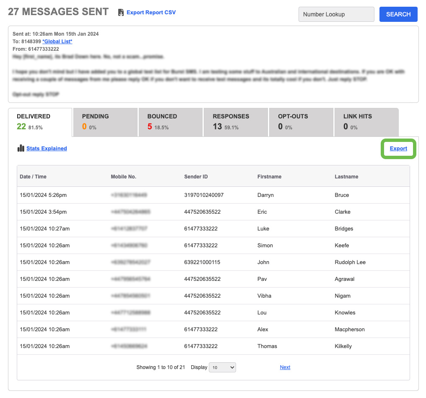
Task: Open the Stats Explained link
Action: pos(47,149)
